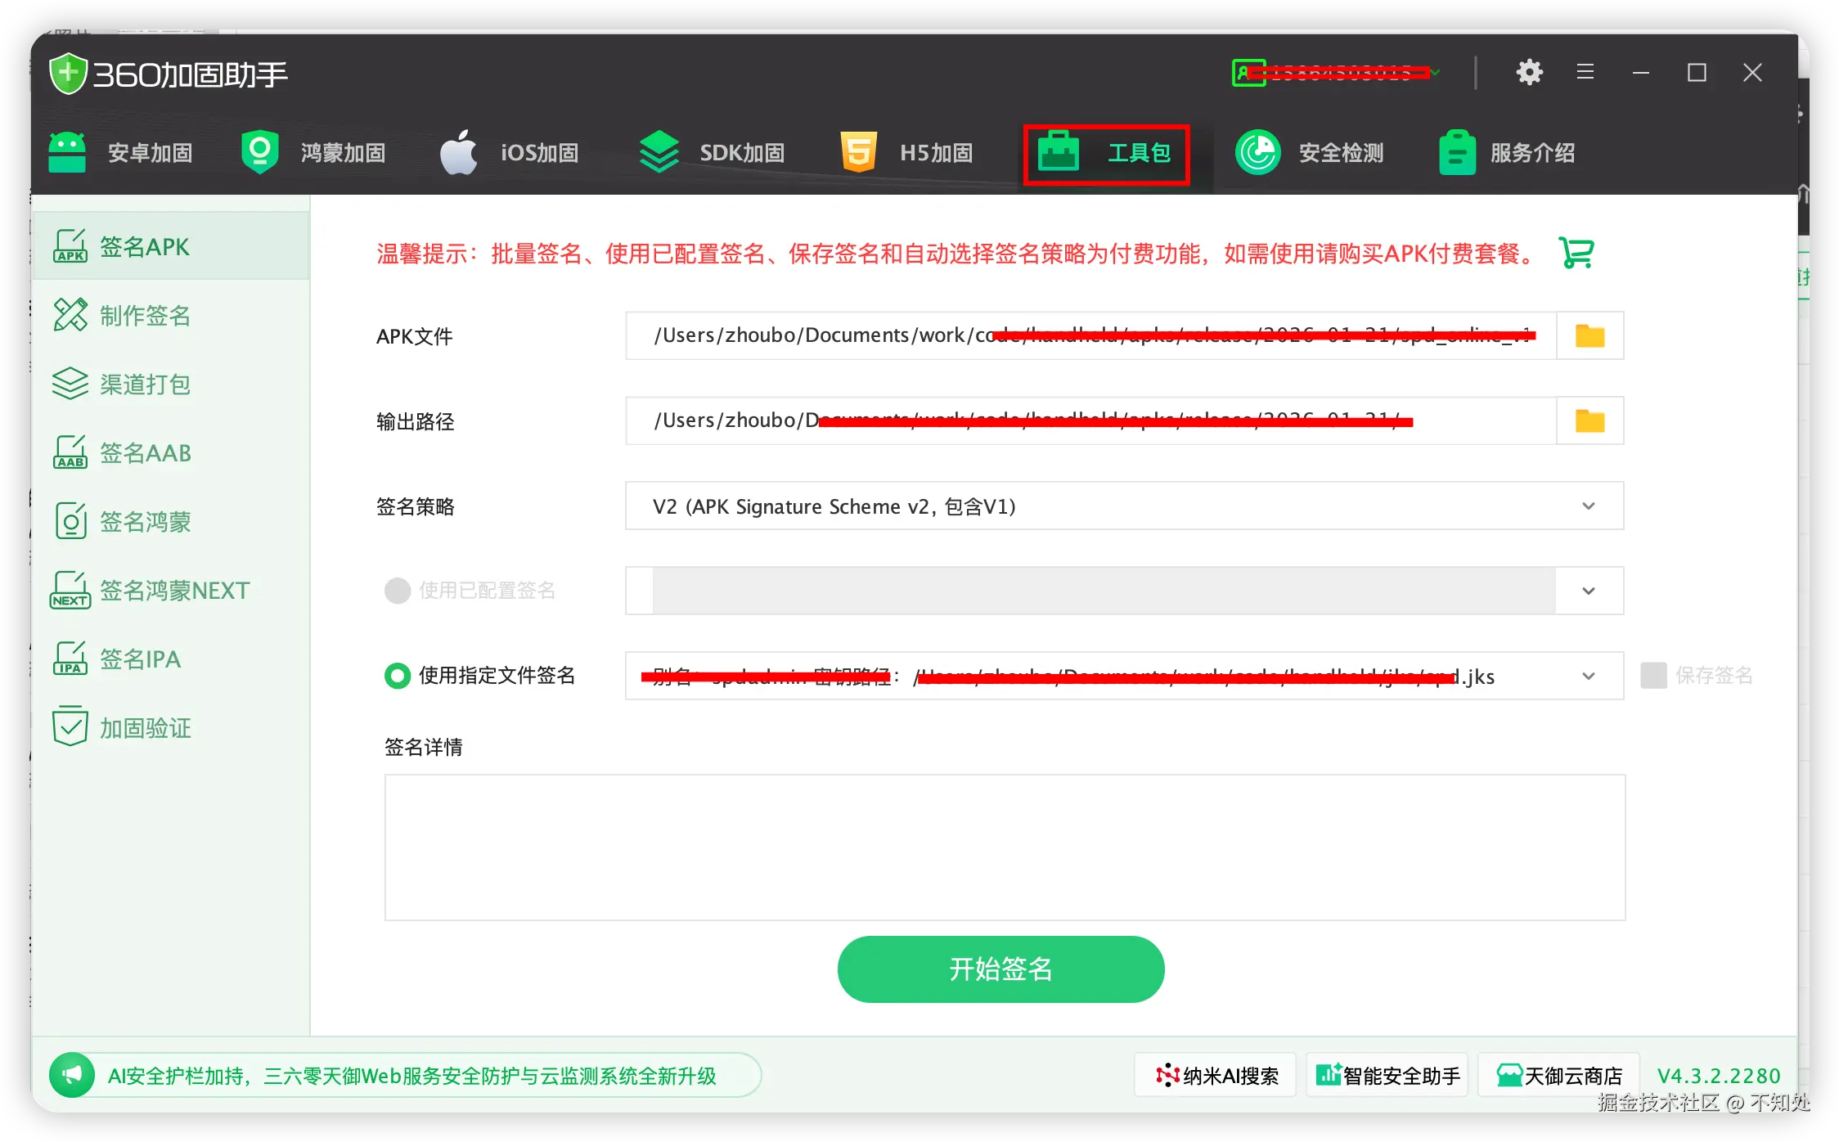Image resolution: width=1839 pixels, height=1142 pixels.
Task: Click the Apple logo icon
Action: tap(458, 152)
